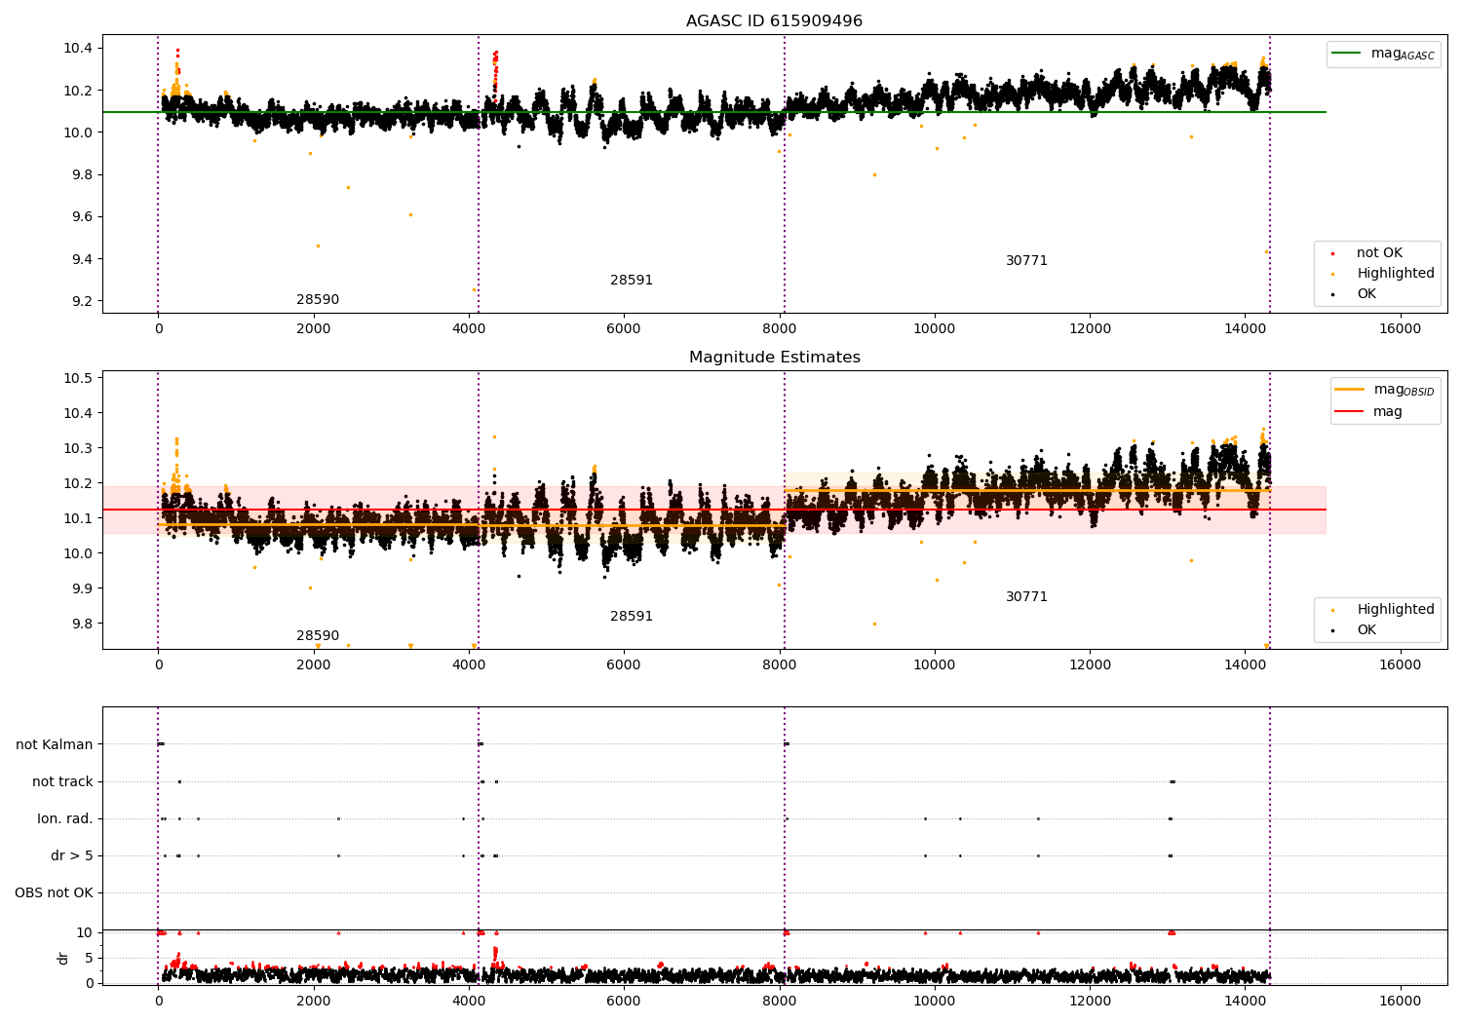Viewport: 1462px width, 1023px height.
Task: Click the orange line sample beside mag OBSID
Action: pos(1349,390)
